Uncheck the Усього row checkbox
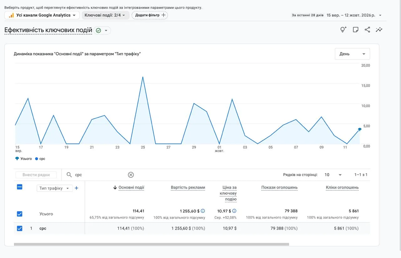Viewport: 401px width, 258px height. (19, 214)
